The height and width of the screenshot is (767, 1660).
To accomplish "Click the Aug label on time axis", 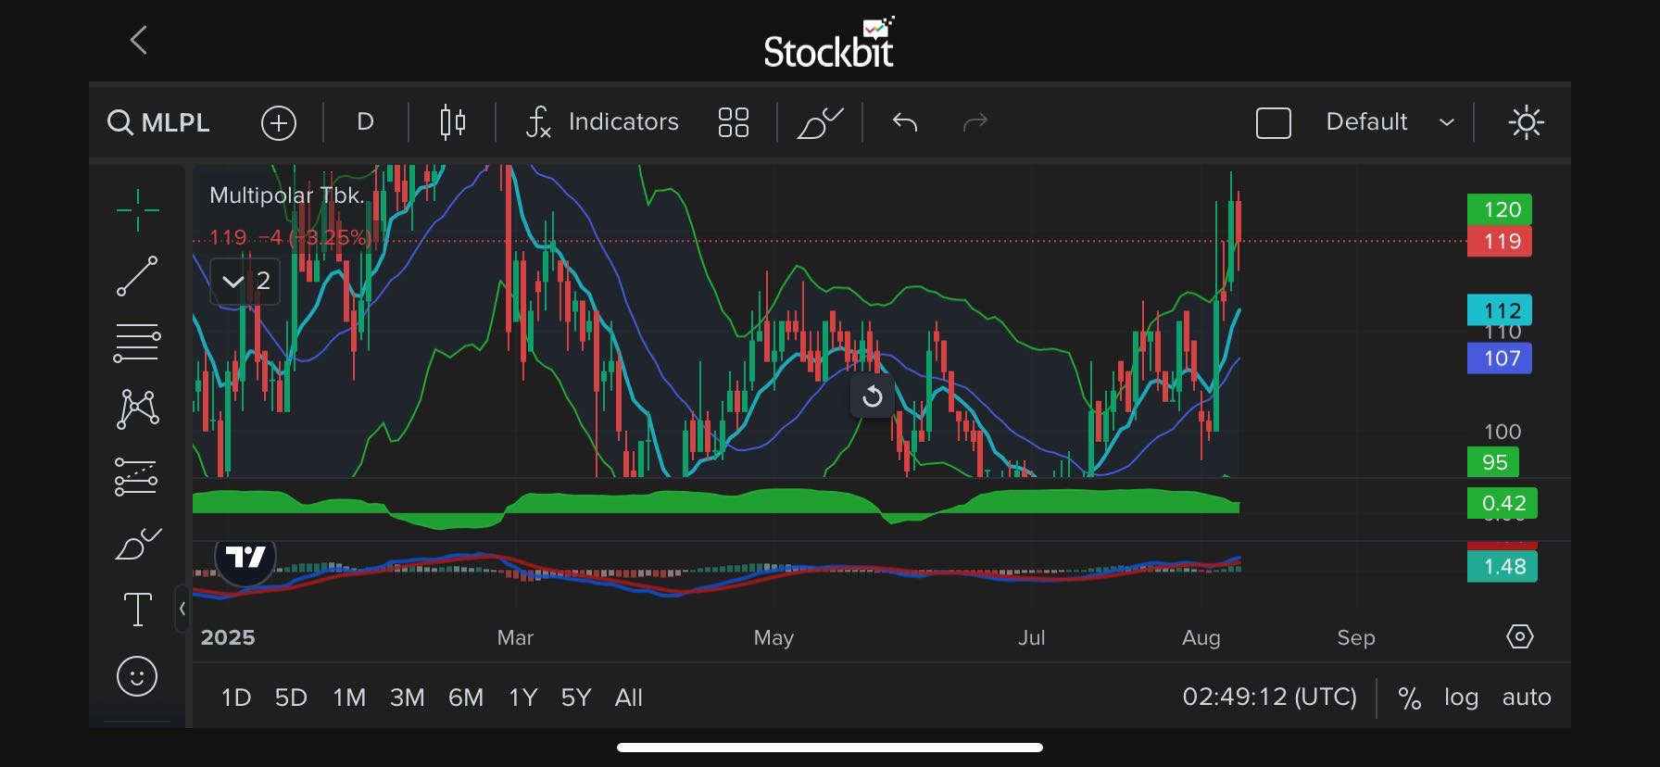I will (x=1201, y=637).
